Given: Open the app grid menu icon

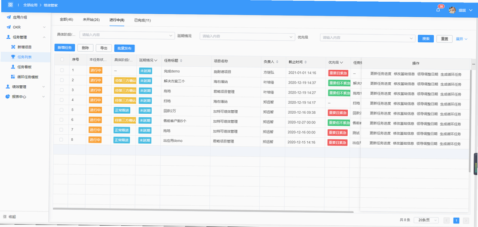Looking at the screenshot, I should 10,5.
